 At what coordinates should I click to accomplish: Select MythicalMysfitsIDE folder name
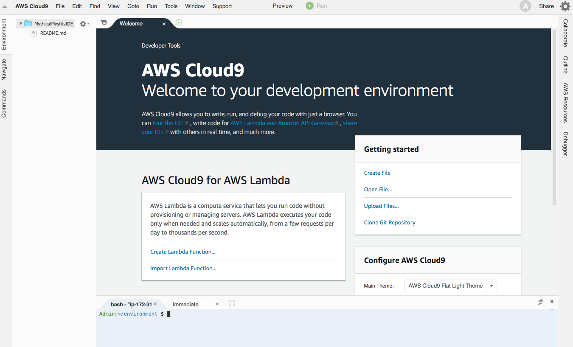(54, 24)
